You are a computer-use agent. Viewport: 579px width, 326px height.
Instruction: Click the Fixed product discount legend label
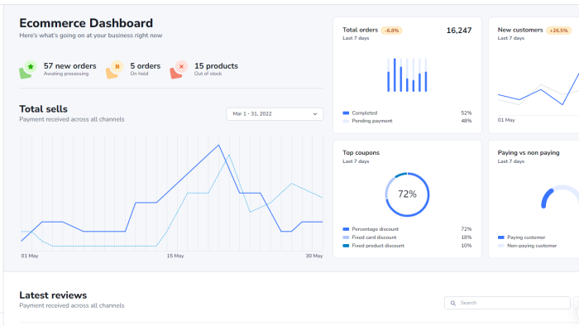click(378, 246)
